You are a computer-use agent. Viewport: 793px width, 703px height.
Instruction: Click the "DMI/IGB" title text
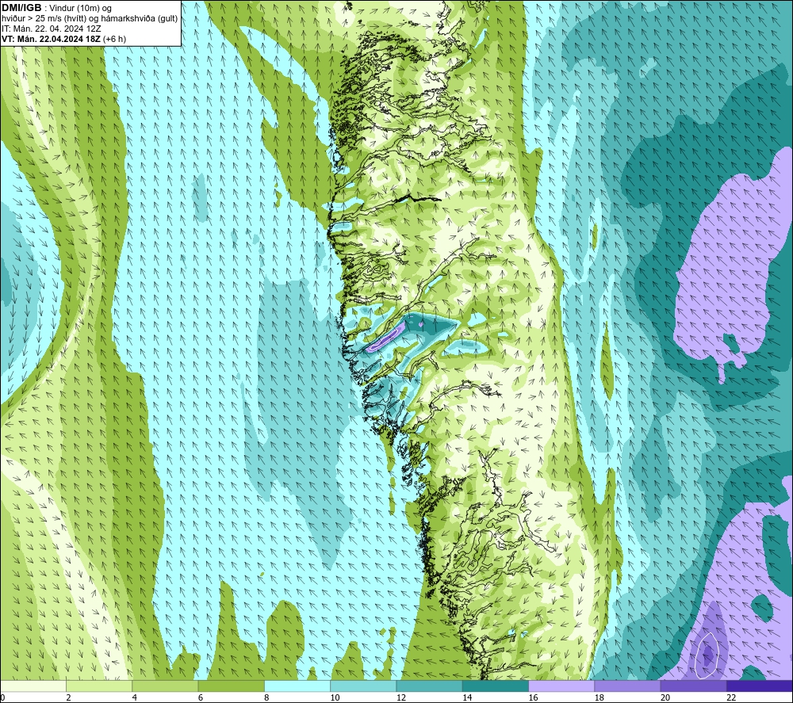tap(21, 8)
